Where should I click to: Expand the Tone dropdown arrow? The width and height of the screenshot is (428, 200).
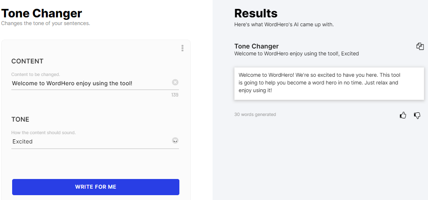[x=175, y=141]
